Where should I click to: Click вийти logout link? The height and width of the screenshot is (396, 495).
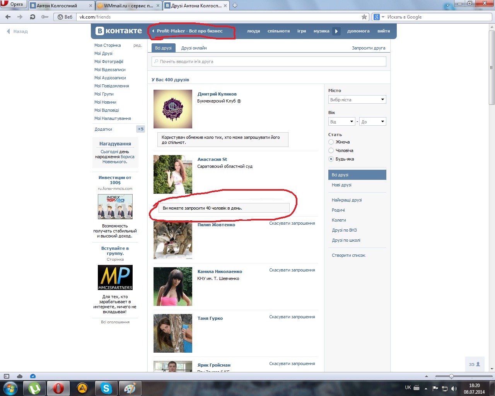(384, 31)
